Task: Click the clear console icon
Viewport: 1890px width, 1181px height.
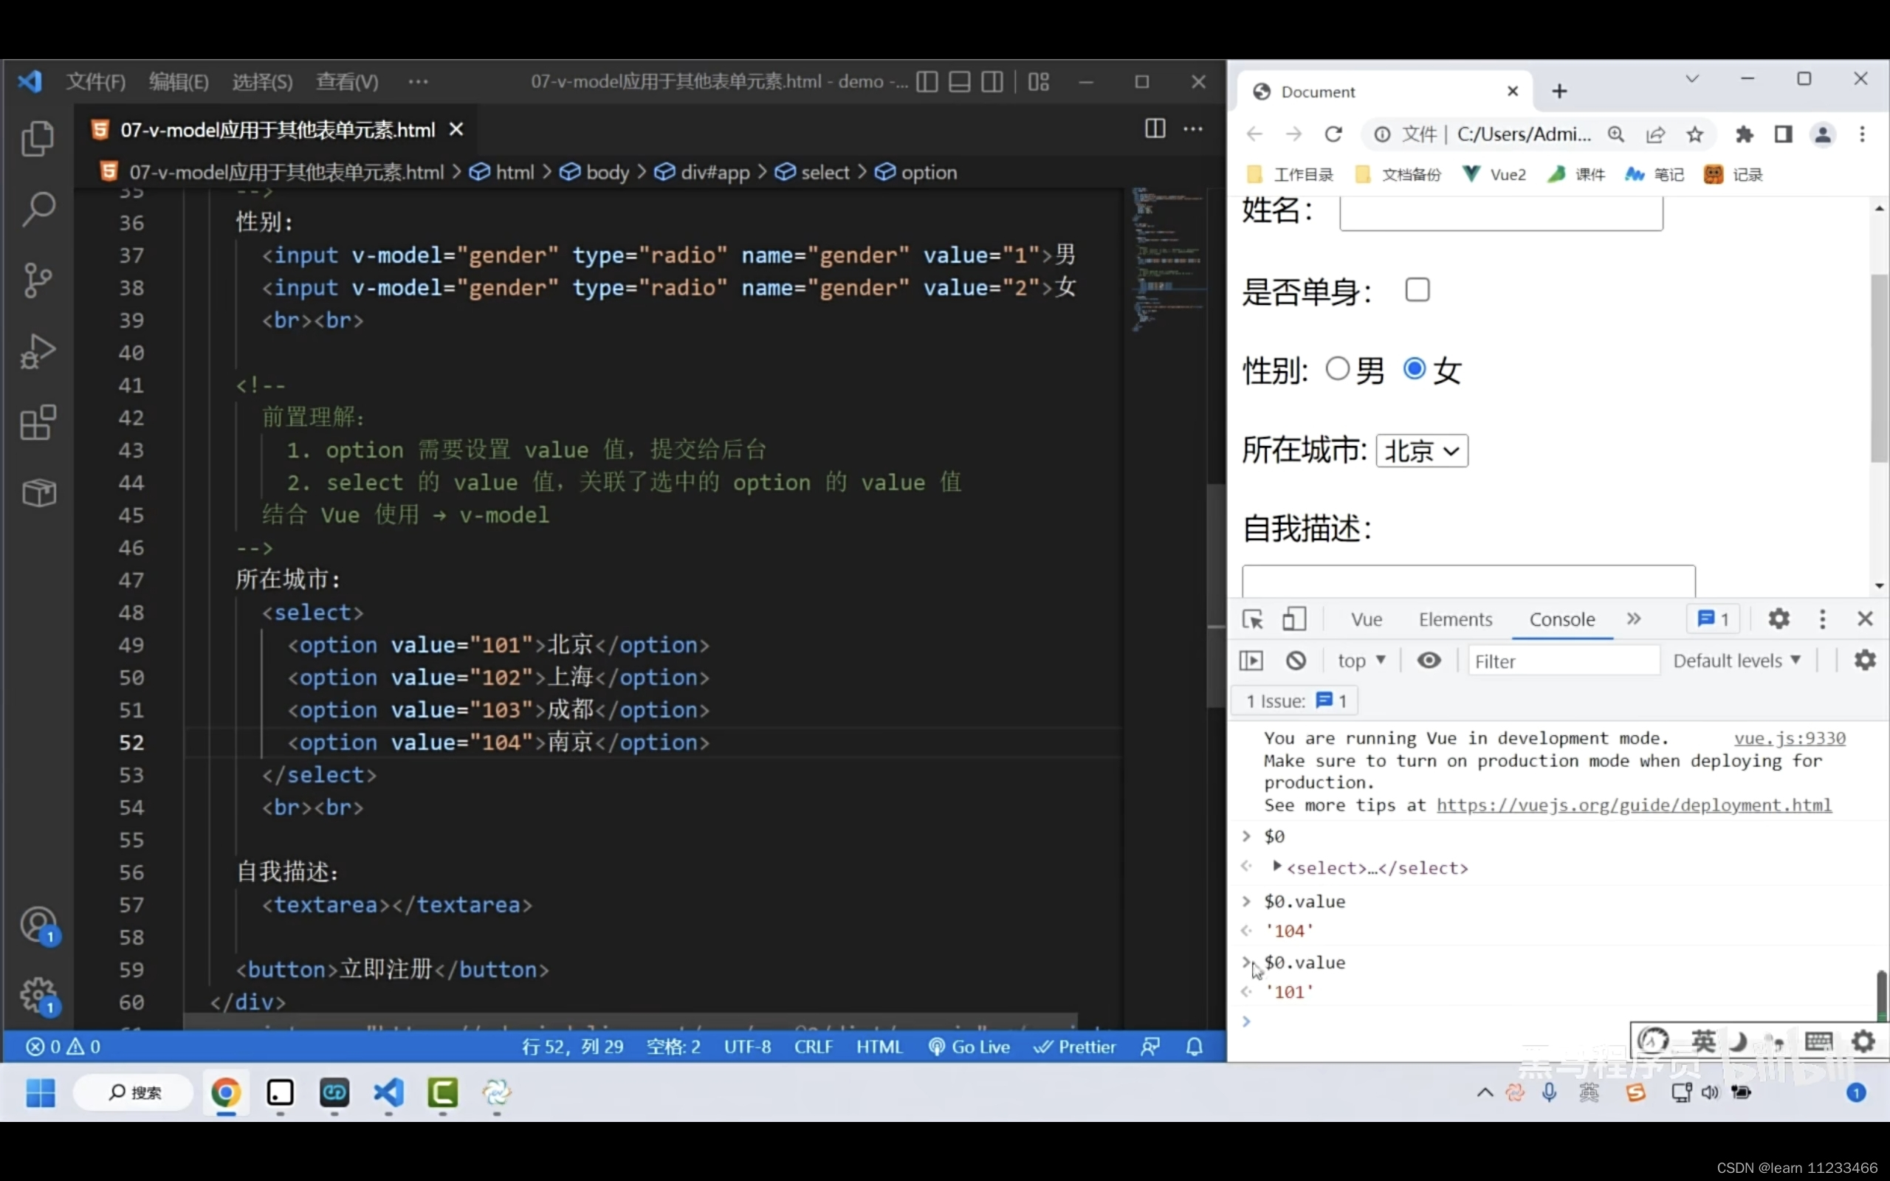Action: pyautogui.click(x=1296, y=661)
